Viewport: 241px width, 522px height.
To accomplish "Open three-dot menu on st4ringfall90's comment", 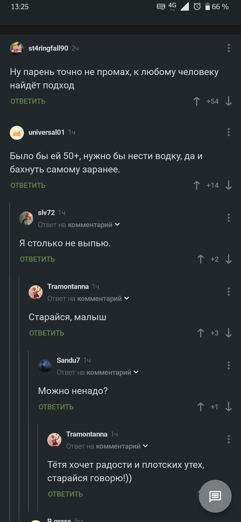I will [x=229, y=48].
